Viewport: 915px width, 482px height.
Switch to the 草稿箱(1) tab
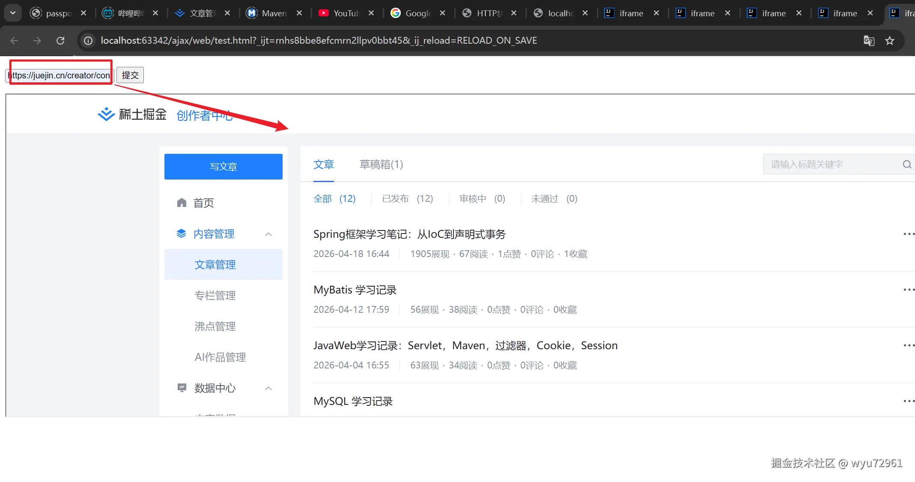pos(381,165)
